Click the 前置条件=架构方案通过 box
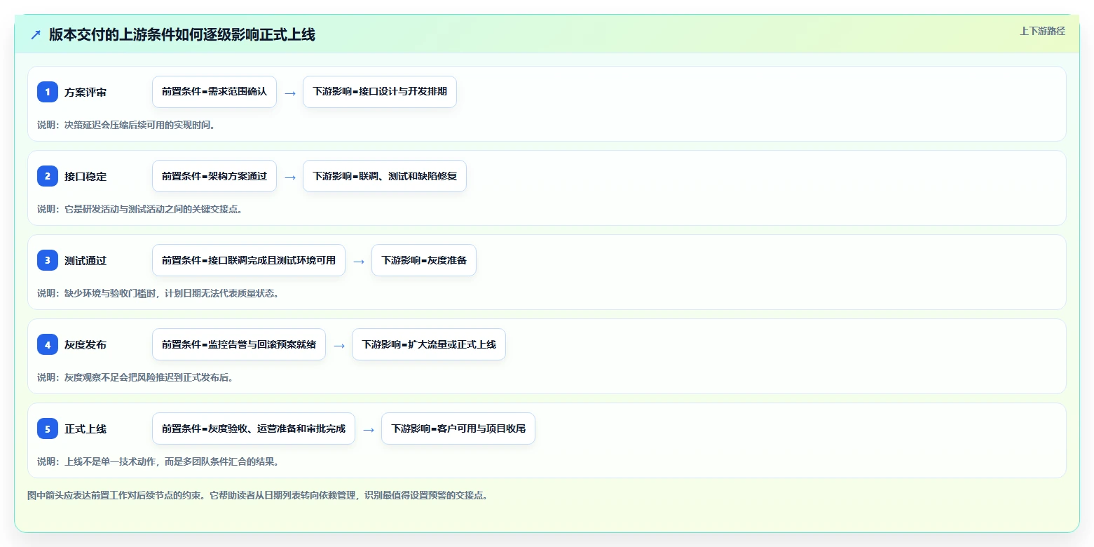This screenshot has width=1094, height=547. pyautogui.click(x=214, y=176)
